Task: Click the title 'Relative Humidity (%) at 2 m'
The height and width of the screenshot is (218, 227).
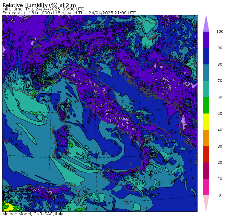Action: (x=39, y=5)
